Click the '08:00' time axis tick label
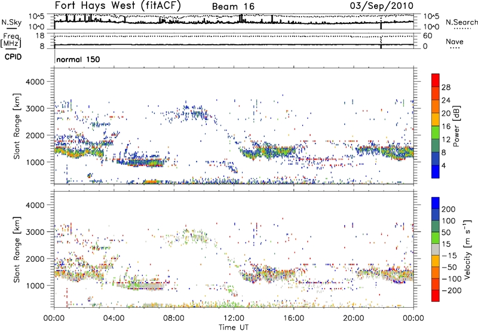This screenshot has height=331, width=478. pyautogui.click(x=174, y=318)
